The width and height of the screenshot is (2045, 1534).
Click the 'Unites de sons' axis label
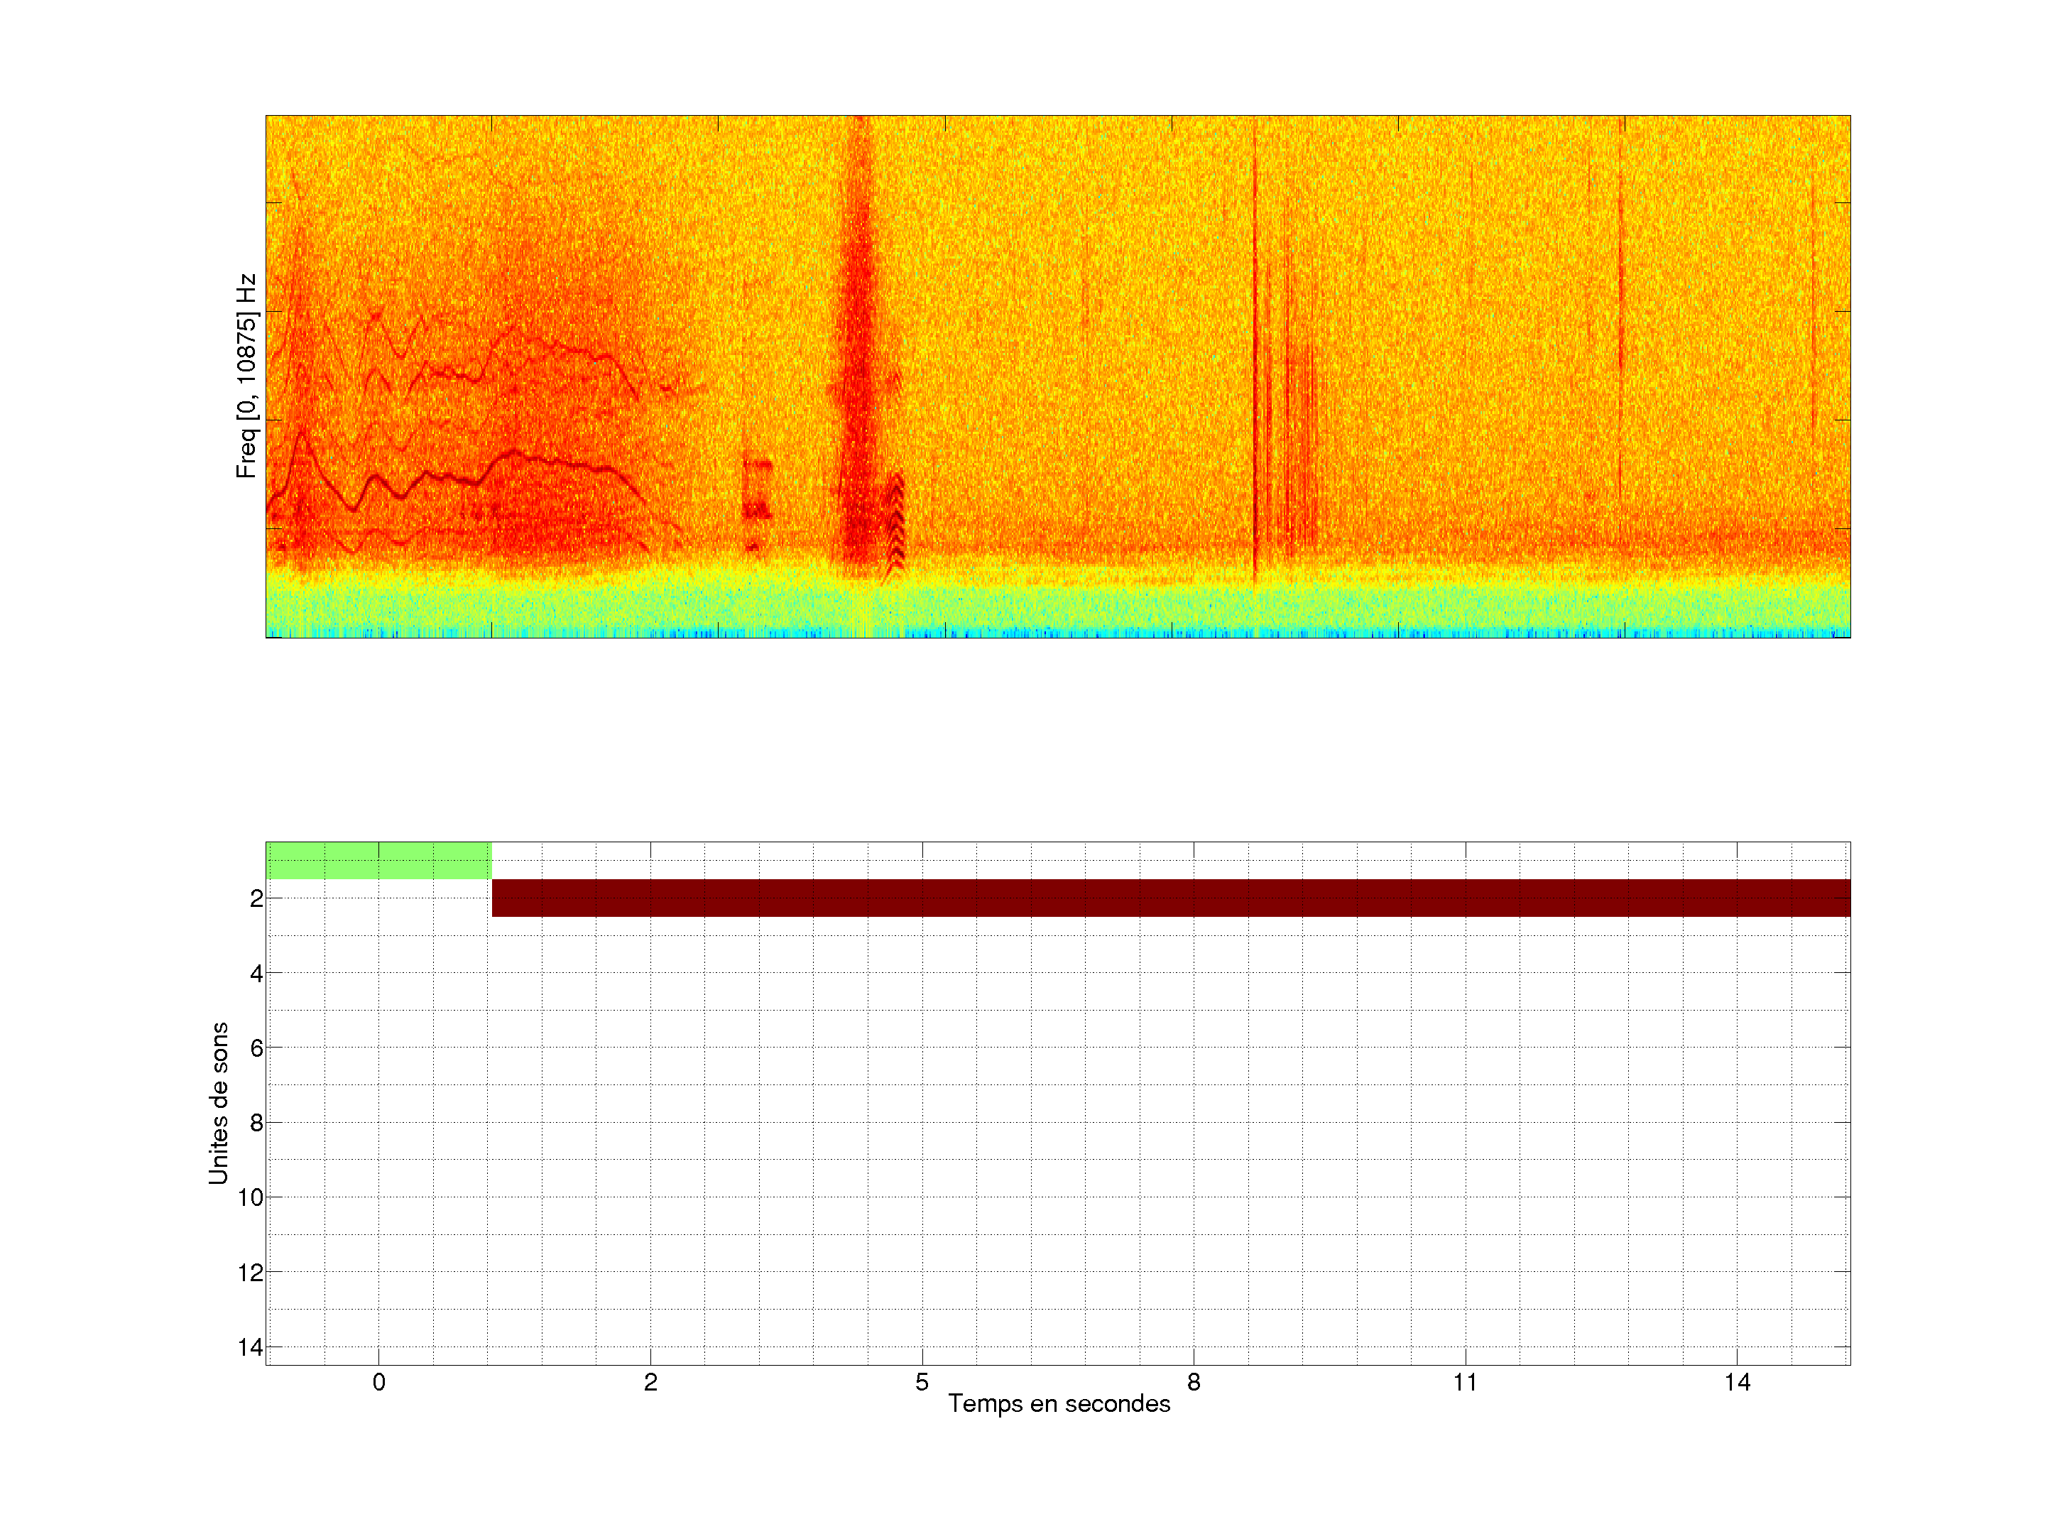click(x=218, y=1103)
